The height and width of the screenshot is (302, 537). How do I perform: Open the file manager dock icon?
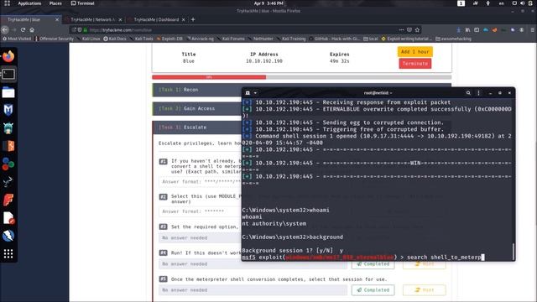[8, 92]
